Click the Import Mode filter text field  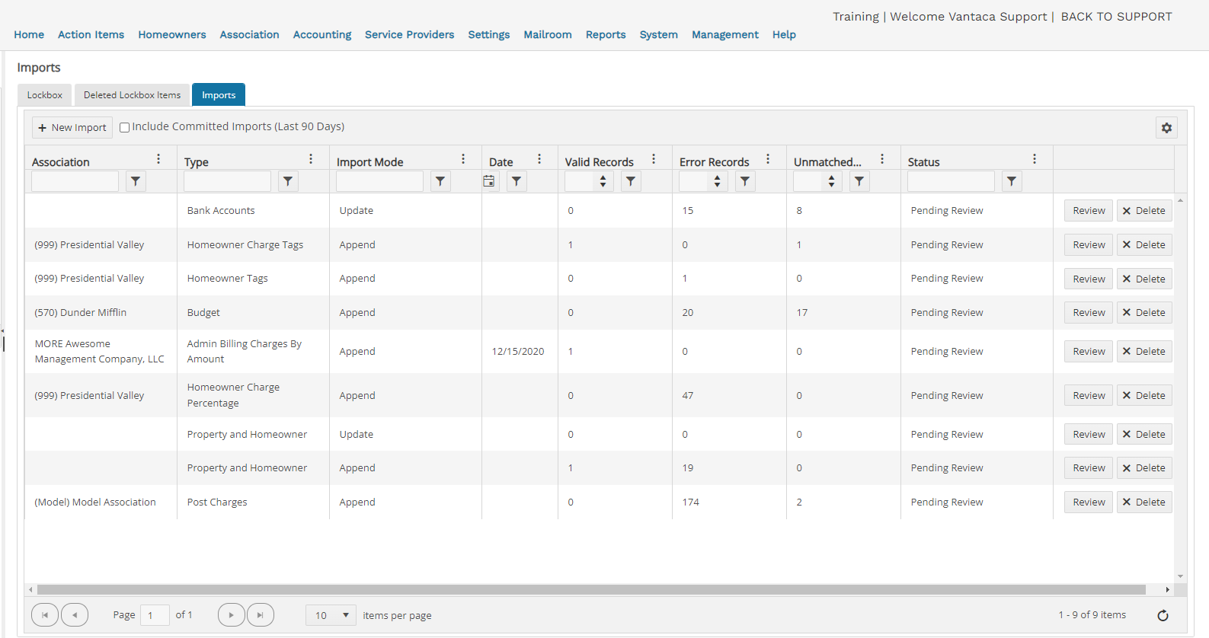click(379, 181)
